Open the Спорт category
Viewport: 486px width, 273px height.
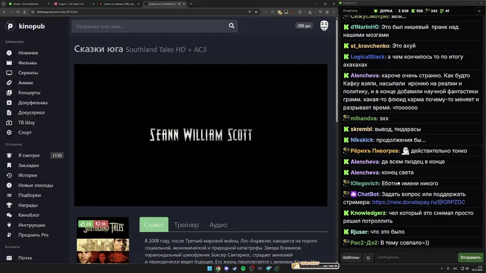pos(25,132)
